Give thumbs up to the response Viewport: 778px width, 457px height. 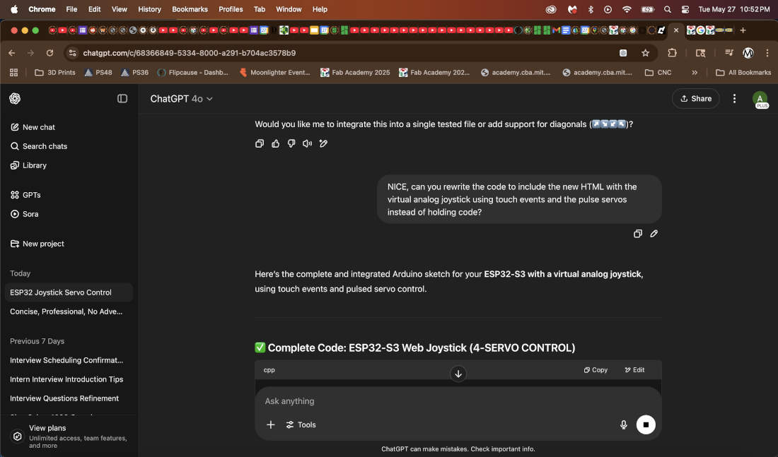click(275, 143)
